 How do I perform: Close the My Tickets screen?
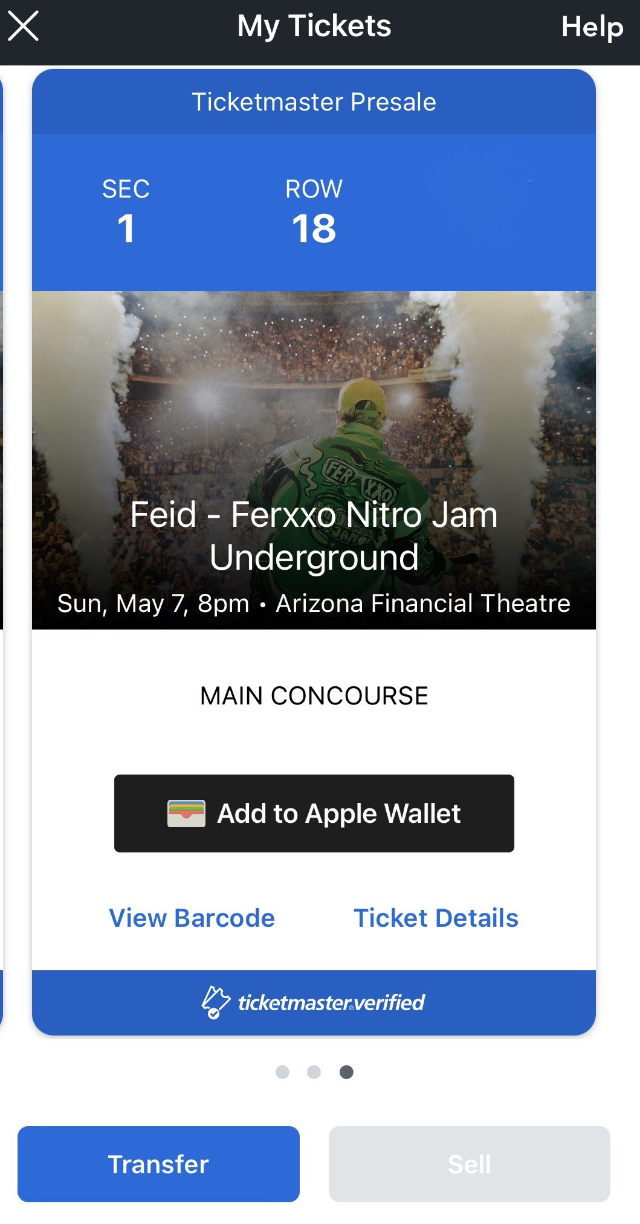[23, 27]
